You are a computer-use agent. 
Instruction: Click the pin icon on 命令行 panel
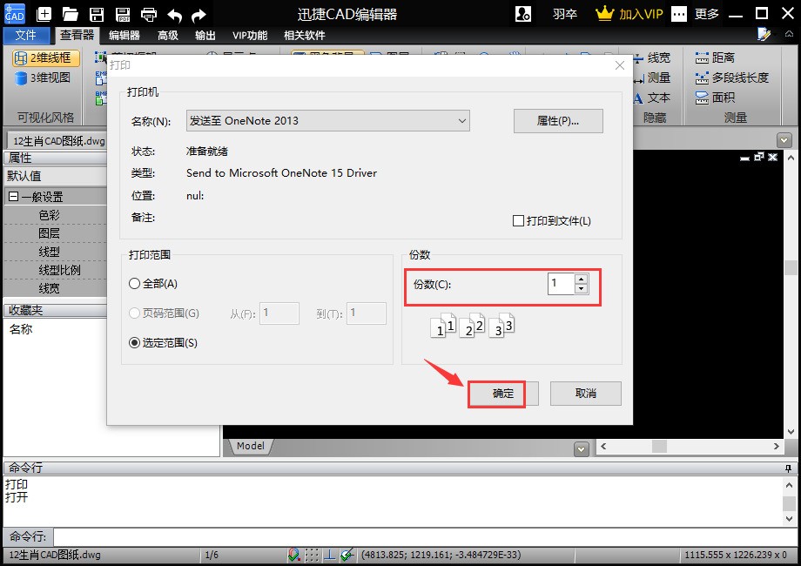(x=788, y=468)
